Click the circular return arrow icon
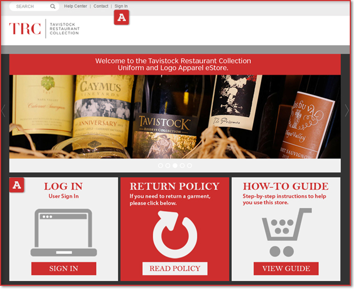This screenshot has width=354, height=289. coord(175,234)
